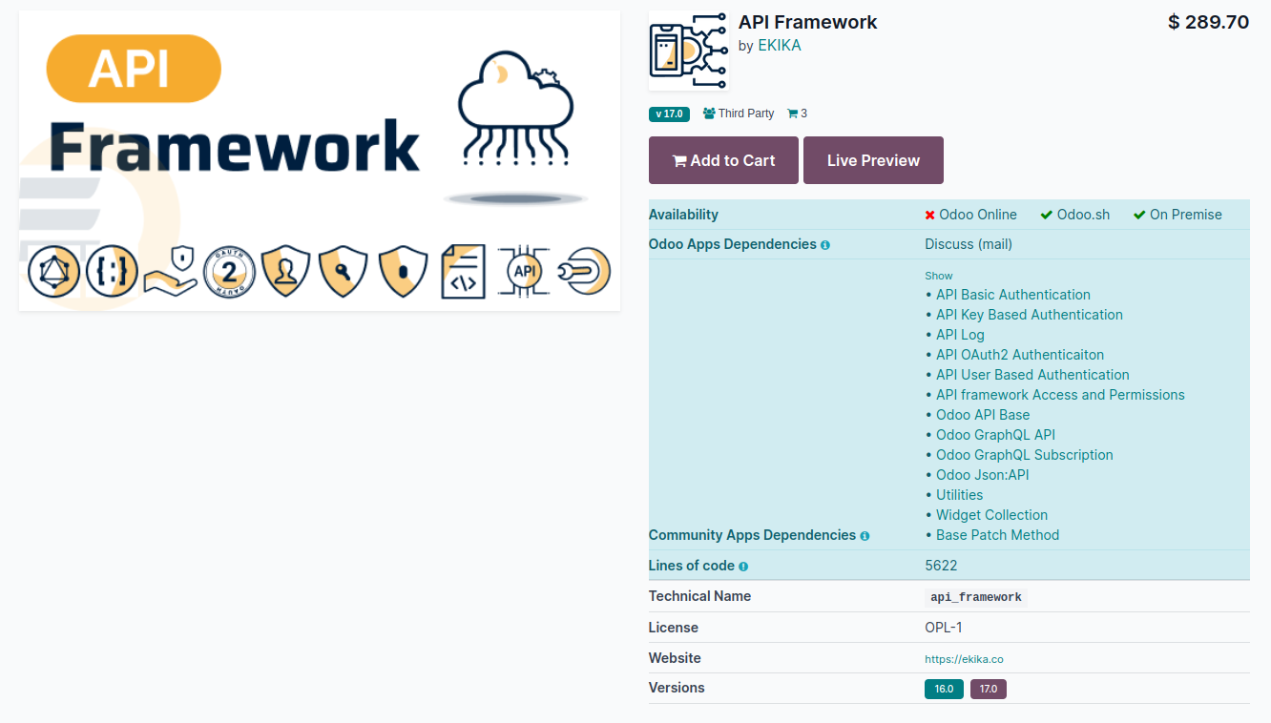Click the key shield icon in the banner
This screenshot has width=1271, height=723.
[344, 272]
